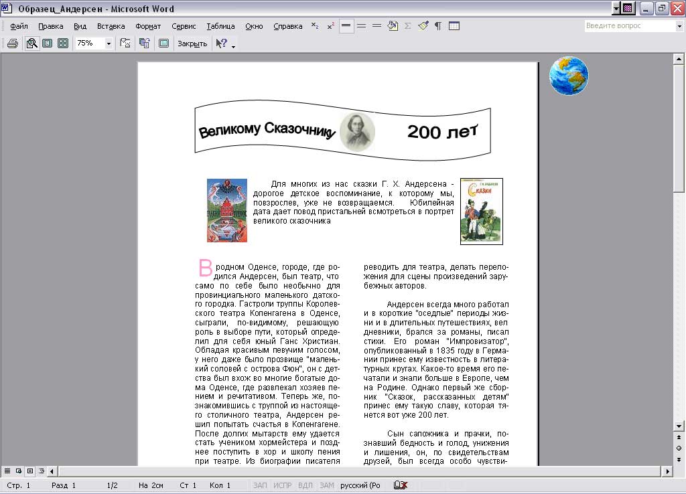Click into the 75% zoom value field

90,44
